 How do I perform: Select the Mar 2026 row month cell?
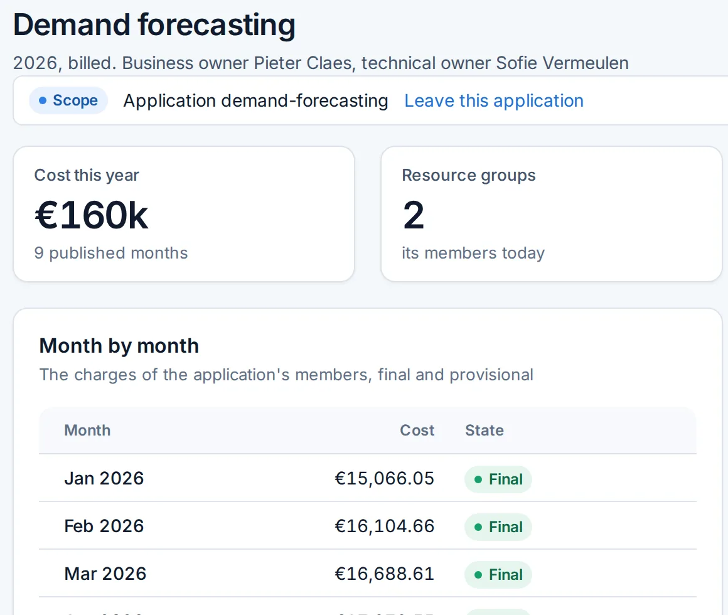tap(105, 574)
